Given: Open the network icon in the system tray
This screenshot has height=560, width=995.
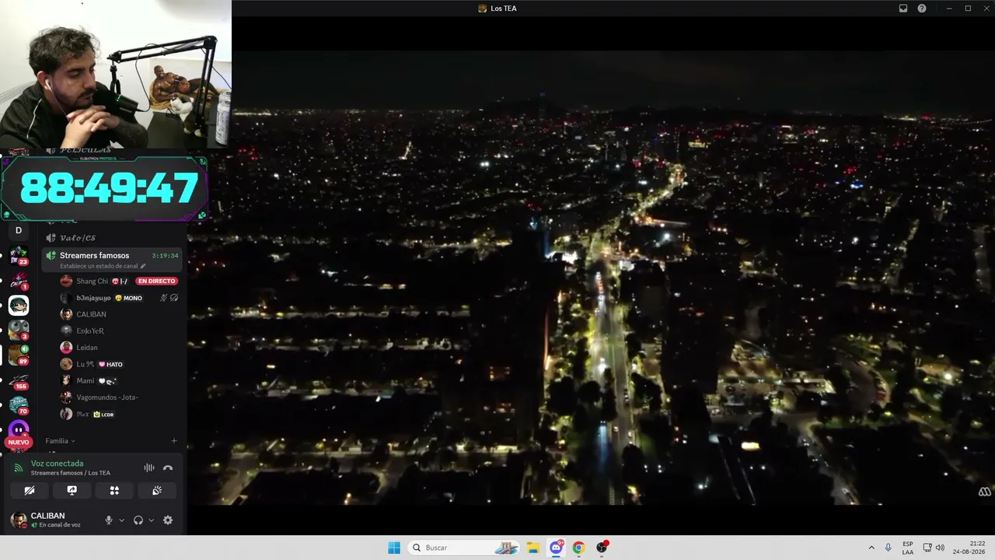Looking at the screenshot, I should click(x=927, y=548).
